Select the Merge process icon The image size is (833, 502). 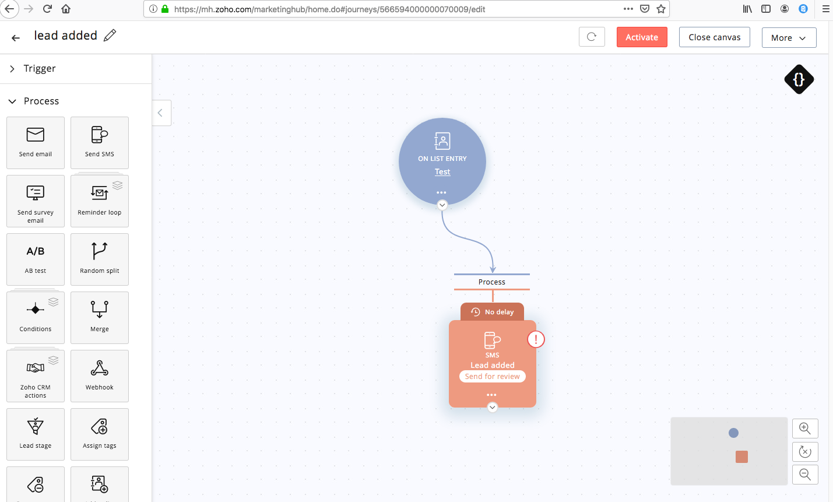pyautogui.click(x=99, y=317)
